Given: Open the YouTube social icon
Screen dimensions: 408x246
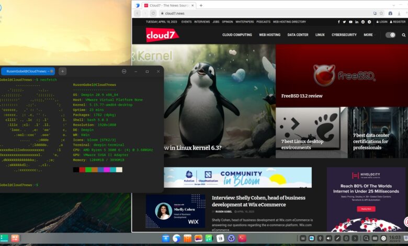Looking at the screenshot, I should coord(350,22).
